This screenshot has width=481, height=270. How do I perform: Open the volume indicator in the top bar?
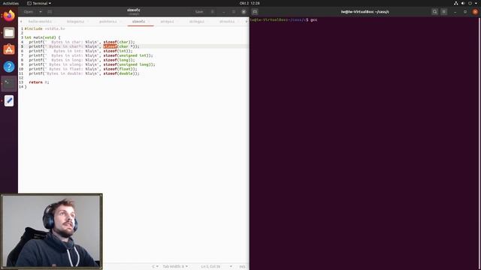463,3
